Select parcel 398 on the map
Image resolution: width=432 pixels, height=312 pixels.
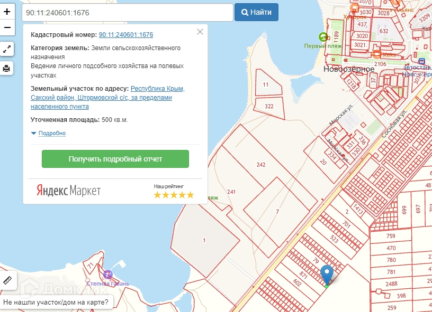click(401, 296)
